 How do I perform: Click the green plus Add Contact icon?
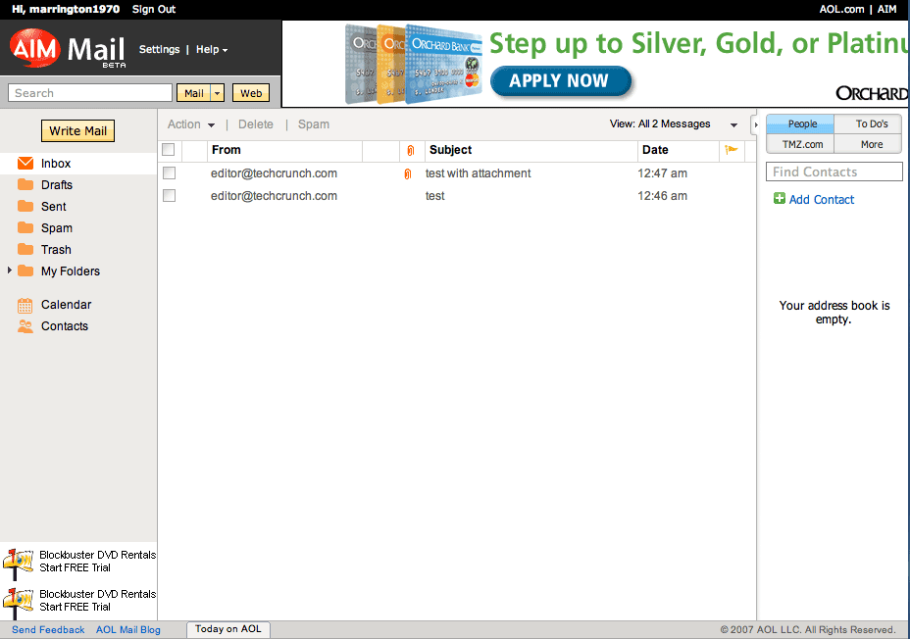(780, 198)
